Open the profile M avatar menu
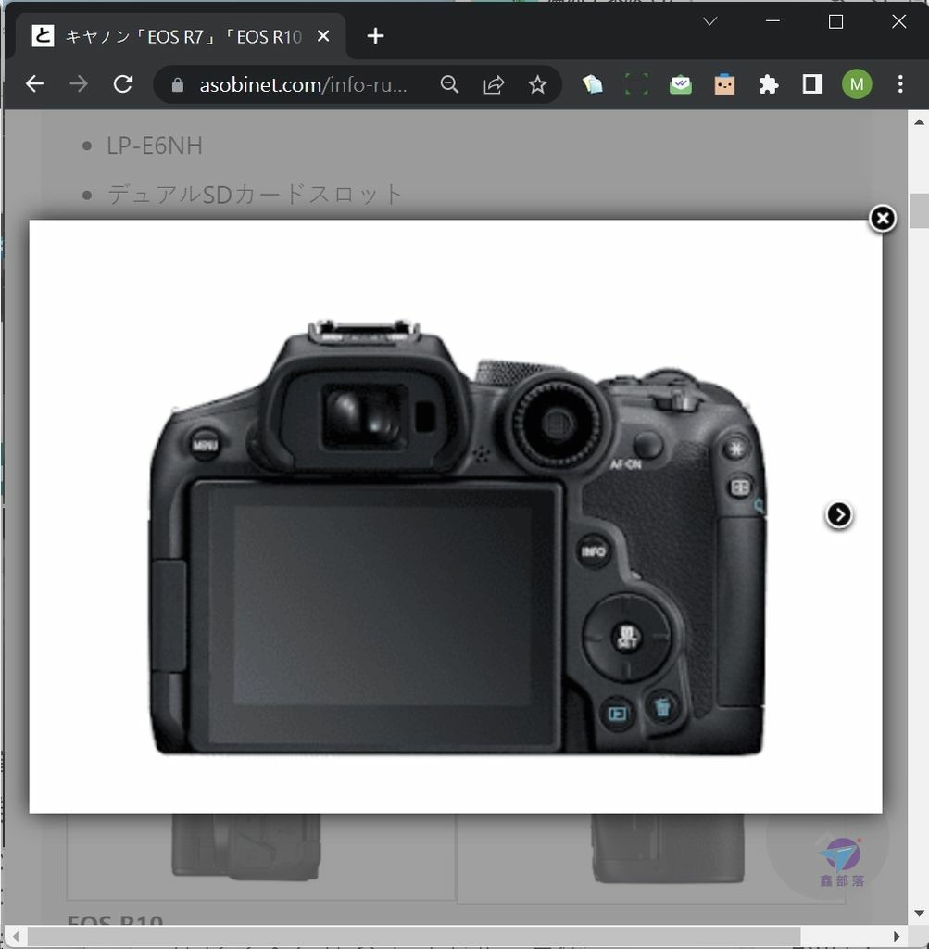 click(857, 84)
